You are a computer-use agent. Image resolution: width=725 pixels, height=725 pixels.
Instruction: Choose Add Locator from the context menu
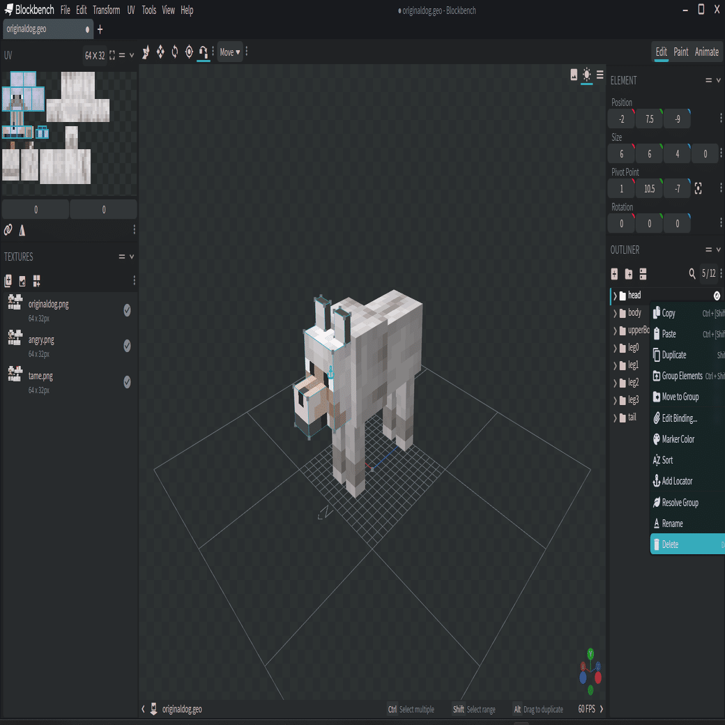pyautogui.click(x=687, y=481)
